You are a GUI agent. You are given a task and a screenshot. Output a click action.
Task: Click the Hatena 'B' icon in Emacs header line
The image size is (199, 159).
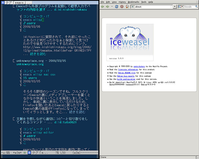[x=3, y=2]
